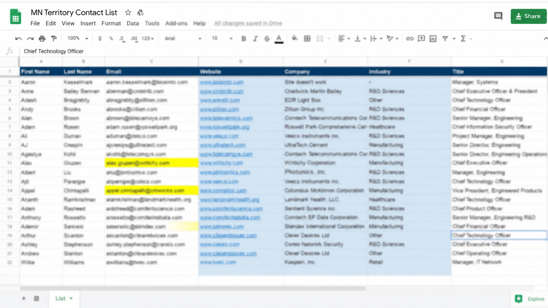Open text wrapping dropdown
Viewport: 548px width, 308px height.
tap(376, 39)
